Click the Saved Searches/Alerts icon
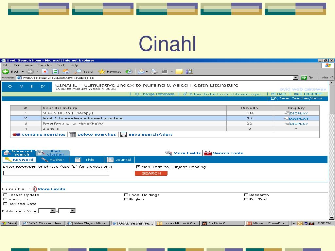This screenshot has height=251, width=335. pos(274,98)
